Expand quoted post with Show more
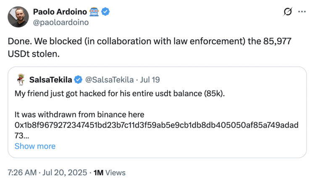 35,146
